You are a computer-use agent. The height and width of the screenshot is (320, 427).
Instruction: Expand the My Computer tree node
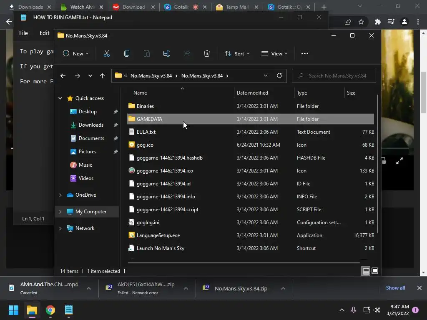coord(60,212)
